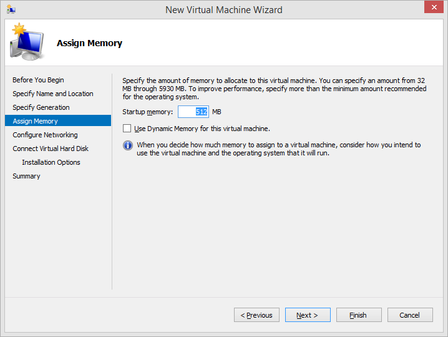Cancel the virtual machine wizard

(410, 315)
